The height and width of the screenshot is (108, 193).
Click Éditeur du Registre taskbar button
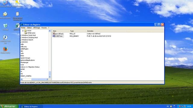pos(31,106)
